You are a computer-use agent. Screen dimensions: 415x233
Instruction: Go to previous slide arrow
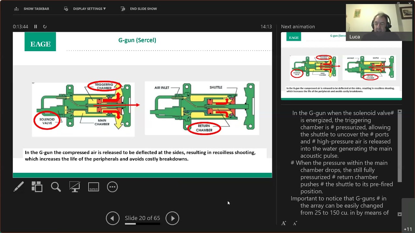[113, 218]
